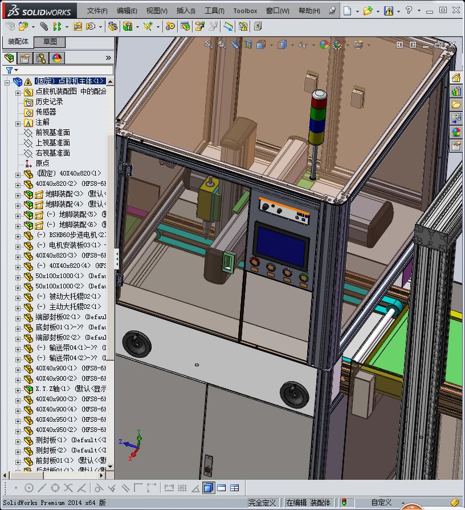Select 传感器 in the feature tree
The image size is (465, 510).
(x=46, y=112)
